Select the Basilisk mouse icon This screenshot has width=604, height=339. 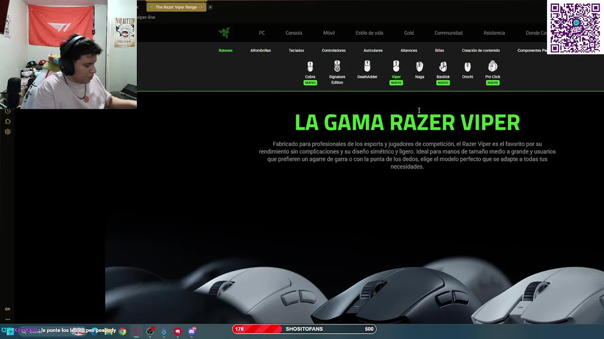(x=443, y=66)
